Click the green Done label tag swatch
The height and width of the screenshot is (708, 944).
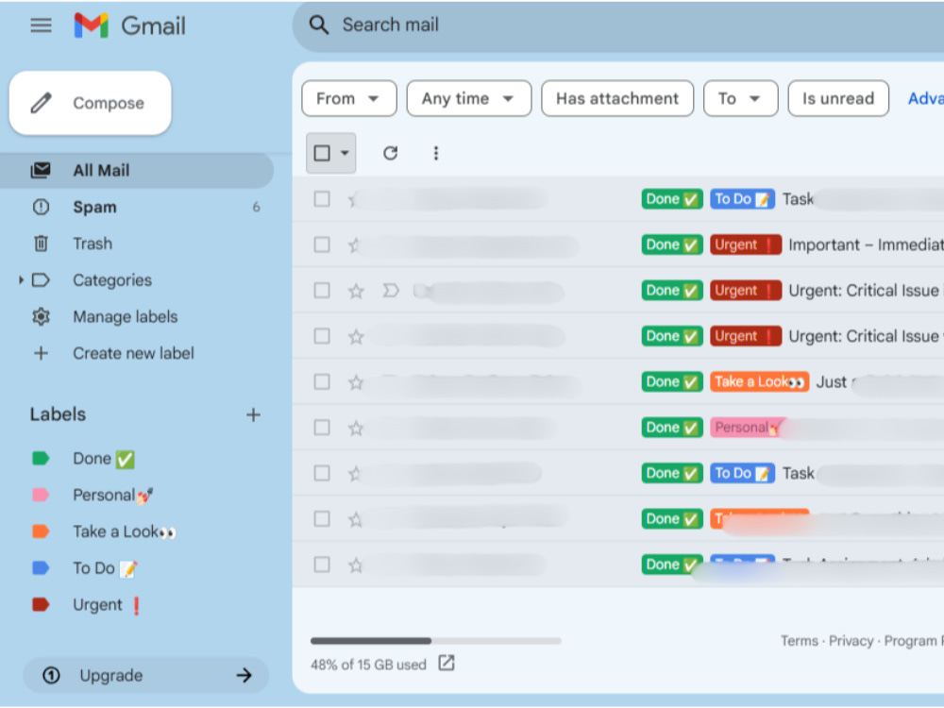[x=41, y=458]
